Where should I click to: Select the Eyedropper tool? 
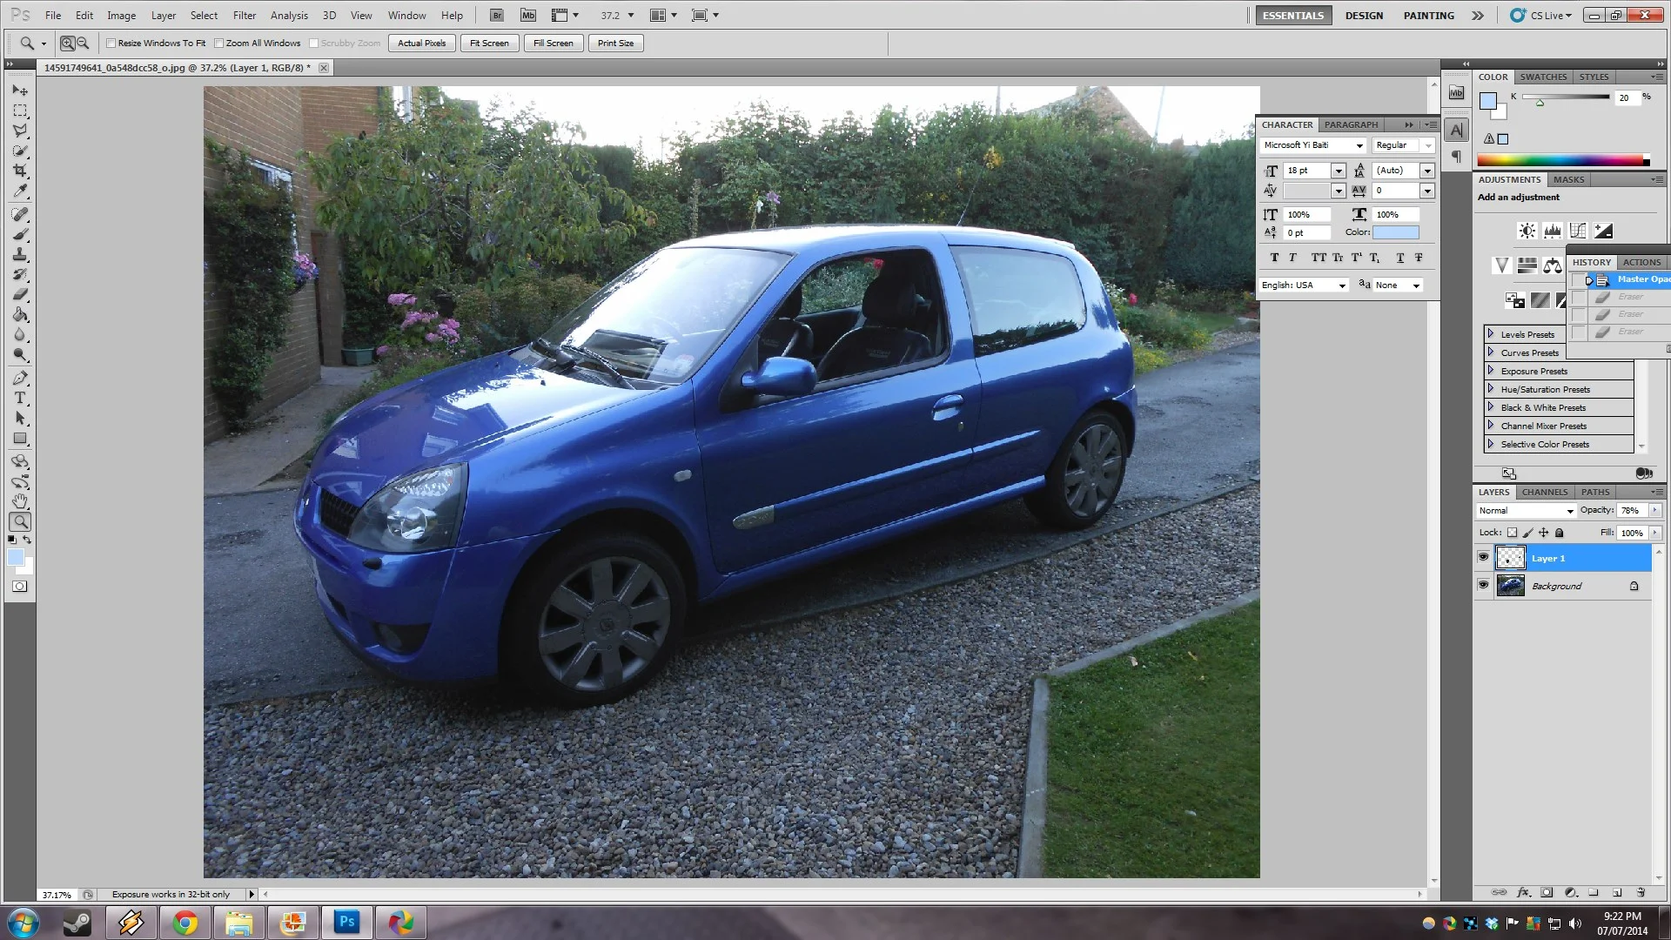tap(20, 191)
